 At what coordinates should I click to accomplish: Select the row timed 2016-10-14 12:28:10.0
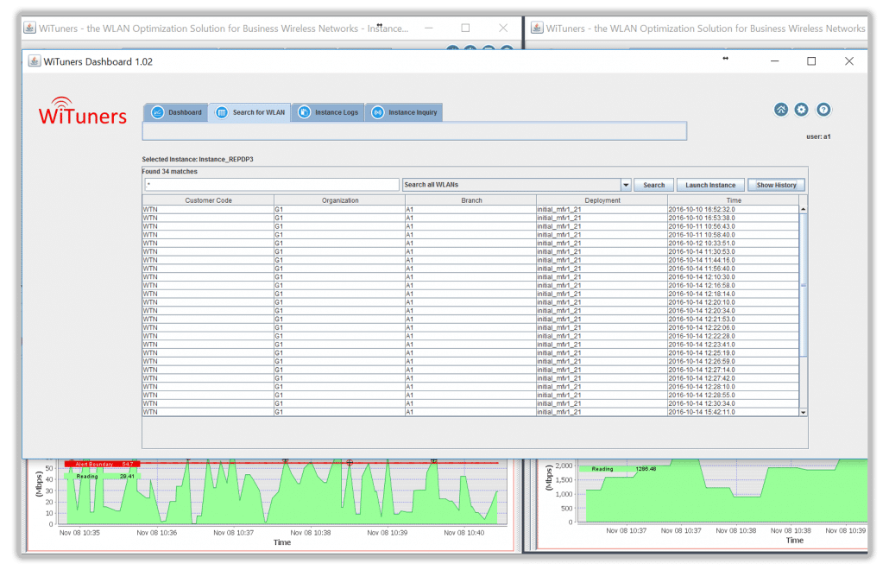470,387
